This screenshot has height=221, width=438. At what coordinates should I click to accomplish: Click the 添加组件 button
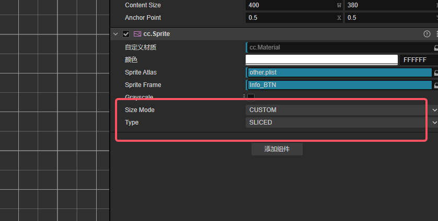[276, 149]
